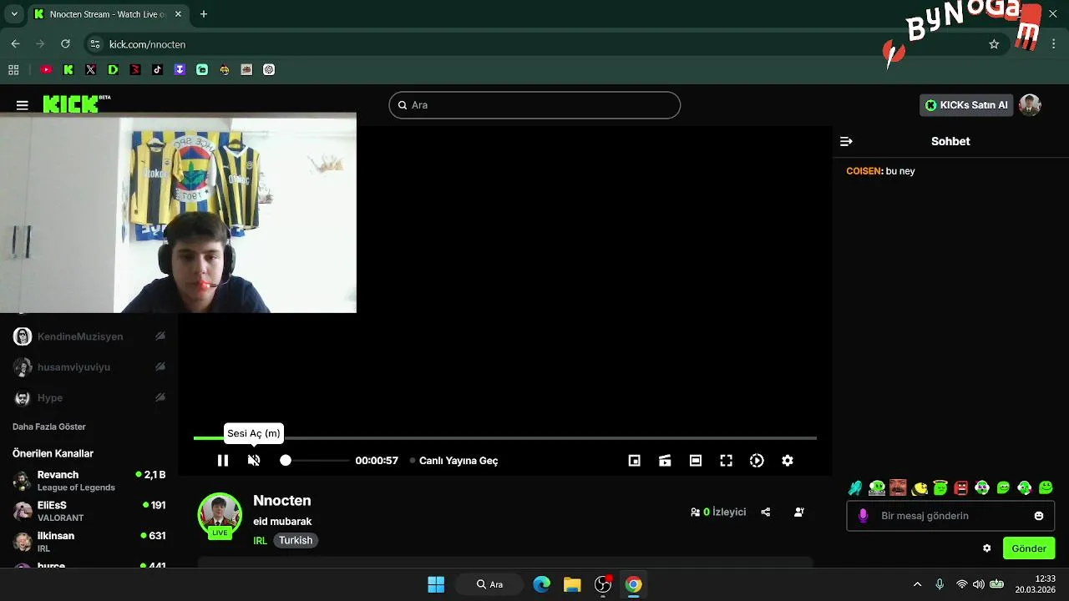Open the profile avatar menu

coord(1031,105)
